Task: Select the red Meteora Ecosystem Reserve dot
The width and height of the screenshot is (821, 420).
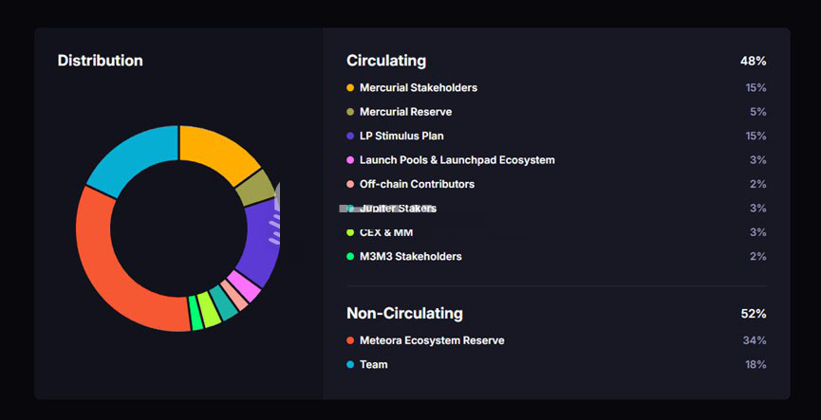Action: (x=350, y=340)
